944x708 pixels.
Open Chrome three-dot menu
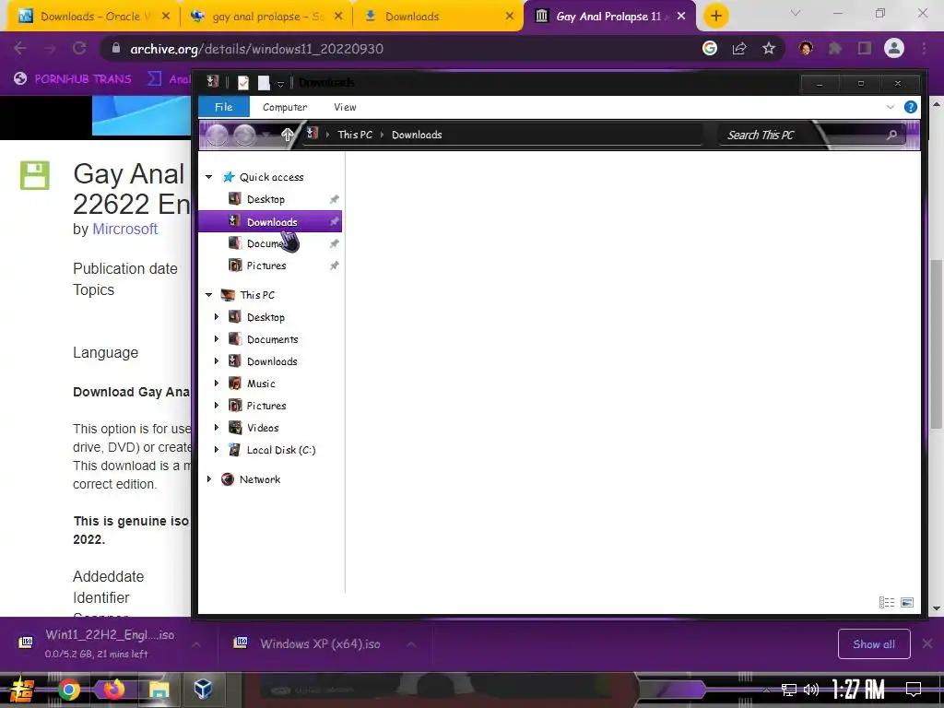[x=924, y=48]
